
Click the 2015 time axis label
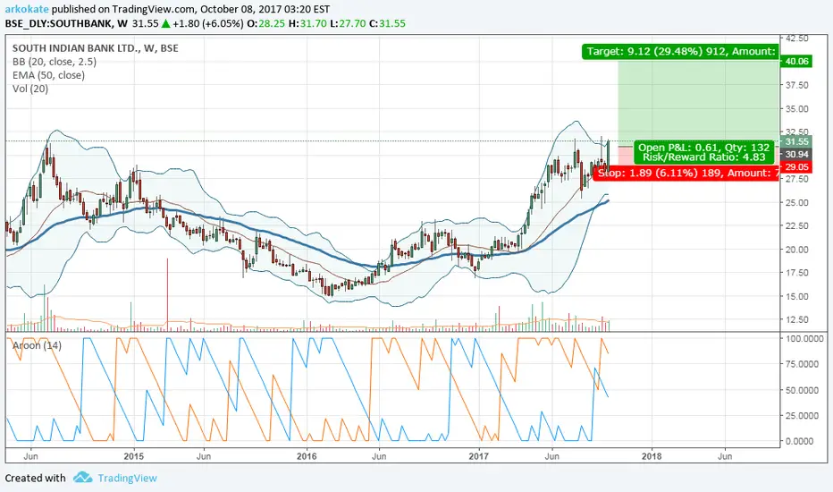click(134, 456)
